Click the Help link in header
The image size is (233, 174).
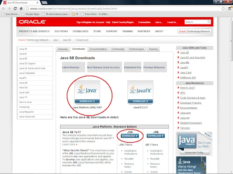tap(108, 22)
